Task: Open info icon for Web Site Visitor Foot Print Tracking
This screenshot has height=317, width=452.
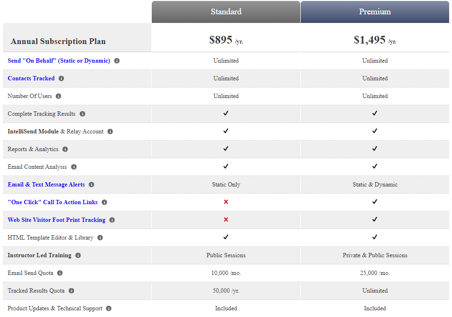Action: (112, 220)
